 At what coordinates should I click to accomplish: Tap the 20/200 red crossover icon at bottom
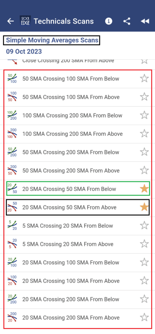[x=12, y=318]
